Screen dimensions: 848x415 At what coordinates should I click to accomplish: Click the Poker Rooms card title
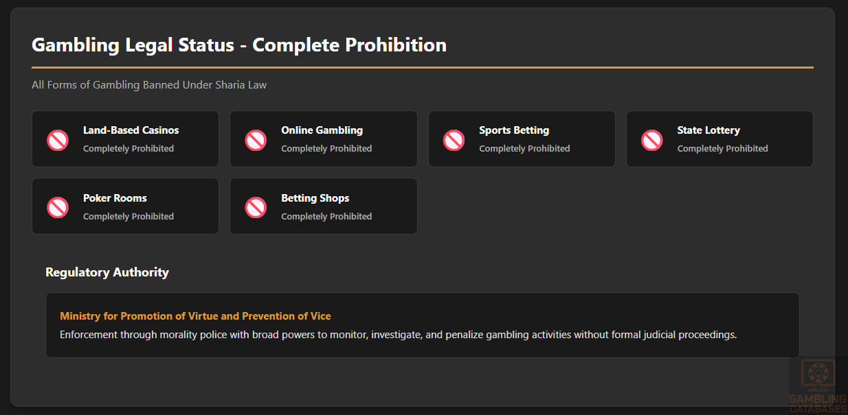coord(115,198)
